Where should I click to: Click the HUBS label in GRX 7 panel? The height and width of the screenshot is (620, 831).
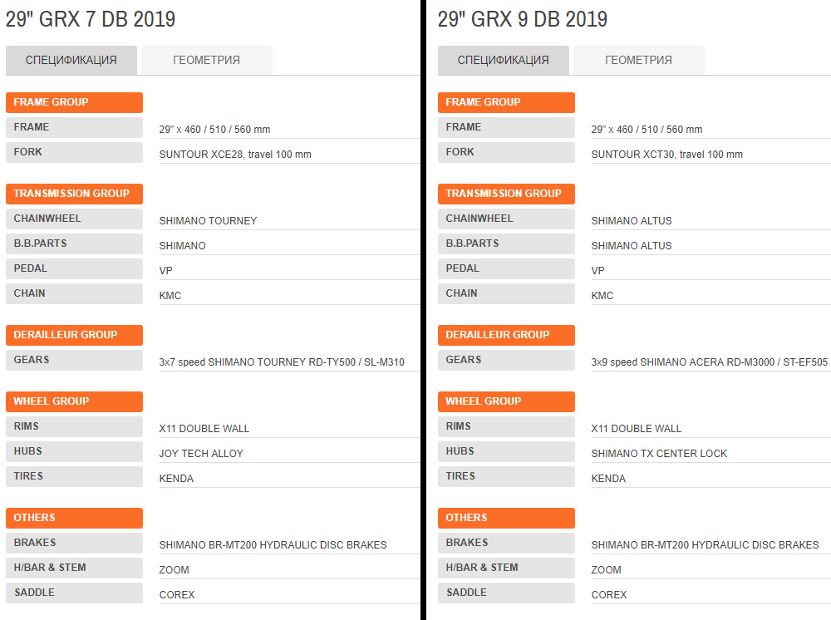[74, 451]
